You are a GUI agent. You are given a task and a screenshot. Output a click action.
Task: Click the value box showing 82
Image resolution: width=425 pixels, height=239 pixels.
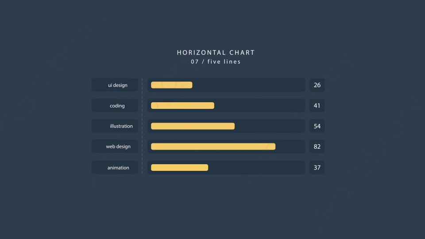click(x=317, y=146)
